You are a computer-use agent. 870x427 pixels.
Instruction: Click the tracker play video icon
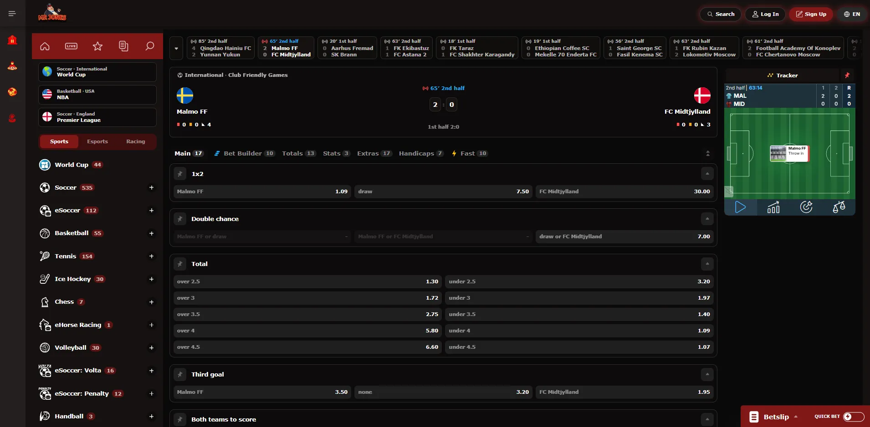[x=740, y=207]
